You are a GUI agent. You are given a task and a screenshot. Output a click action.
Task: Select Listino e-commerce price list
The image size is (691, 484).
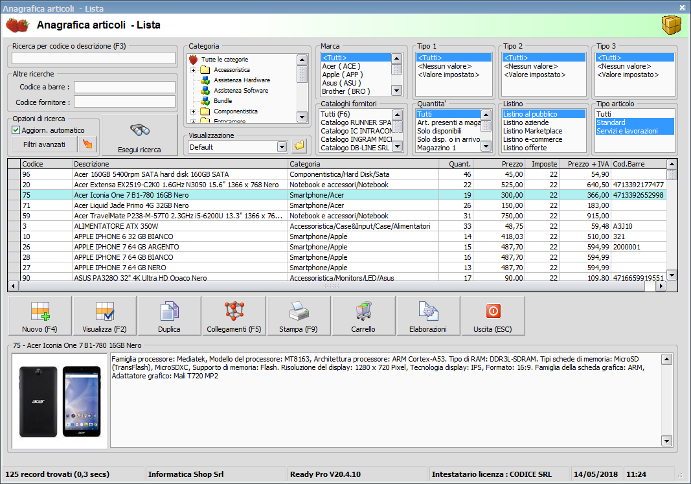pos(533,139)
